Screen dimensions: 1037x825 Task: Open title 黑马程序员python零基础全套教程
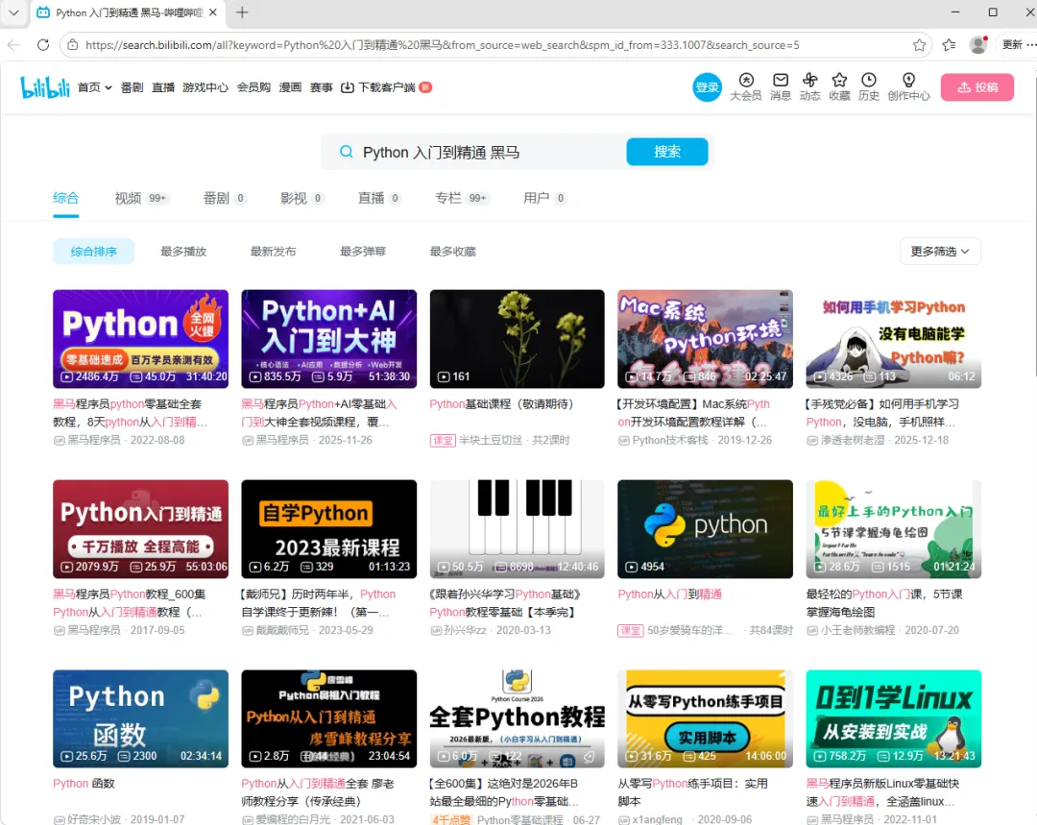[131, 413]
